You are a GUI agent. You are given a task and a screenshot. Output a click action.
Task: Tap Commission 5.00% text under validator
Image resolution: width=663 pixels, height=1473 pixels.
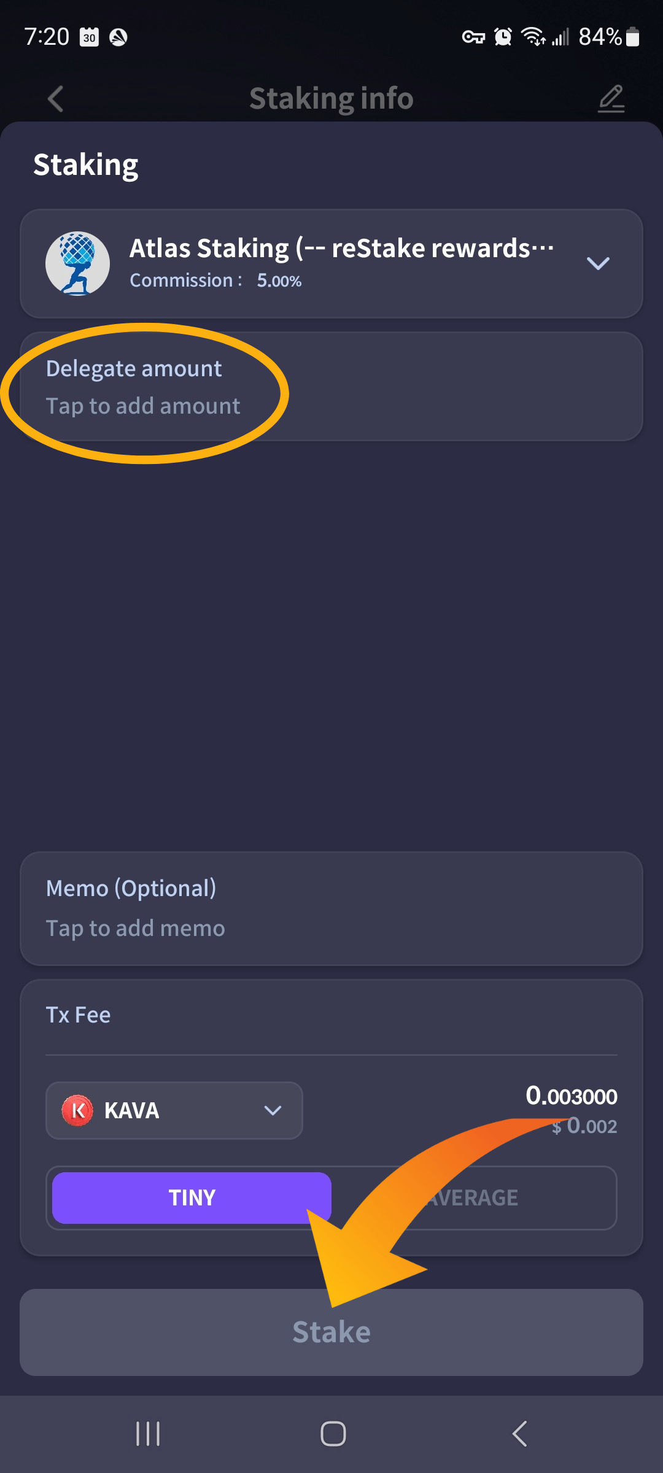click(216, 280)
